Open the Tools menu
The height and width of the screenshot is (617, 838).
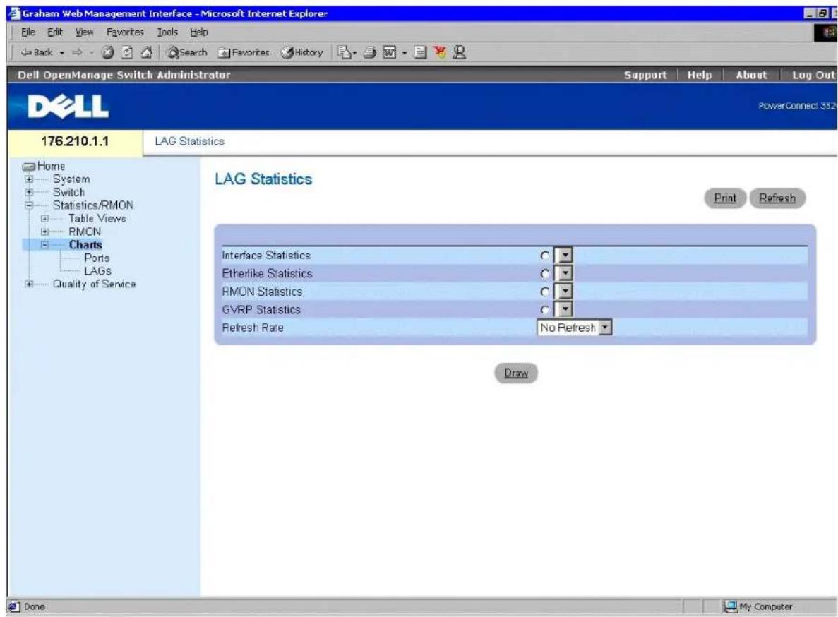point(167,32)
